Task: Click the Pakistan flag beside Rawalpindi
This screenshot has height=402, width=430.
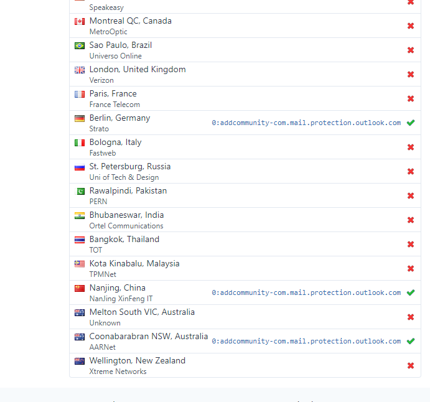Action: coord(80,192)
